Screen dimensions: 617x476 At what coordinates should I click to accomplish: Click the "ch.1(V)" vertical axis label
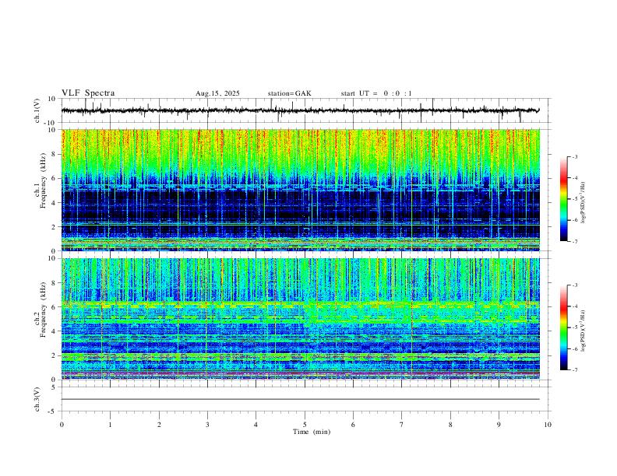(37, 110)
